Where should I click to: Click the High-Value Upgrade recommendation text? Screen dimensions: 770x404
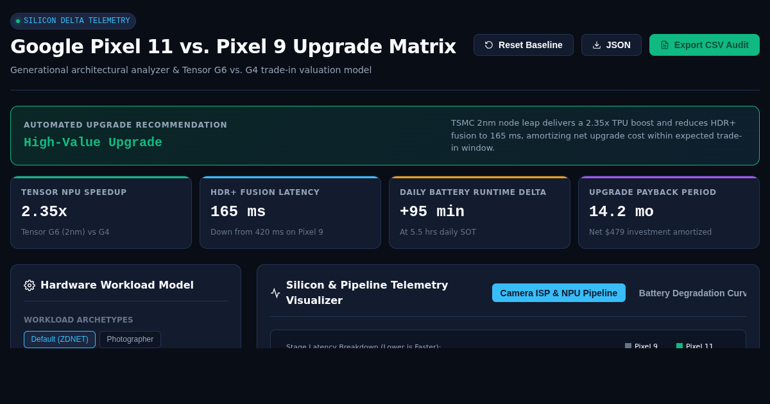(x=93, y=142)
